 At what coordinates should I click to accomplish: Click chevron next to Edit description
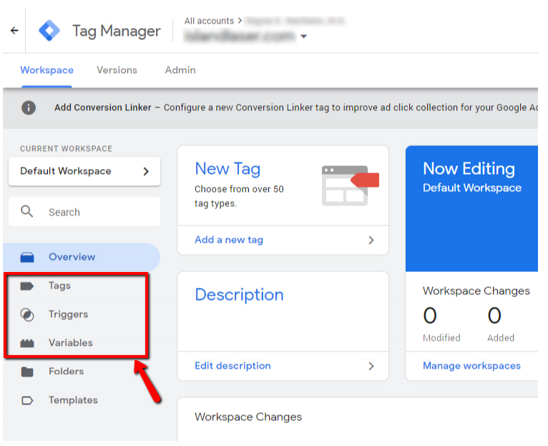point(371,366)
